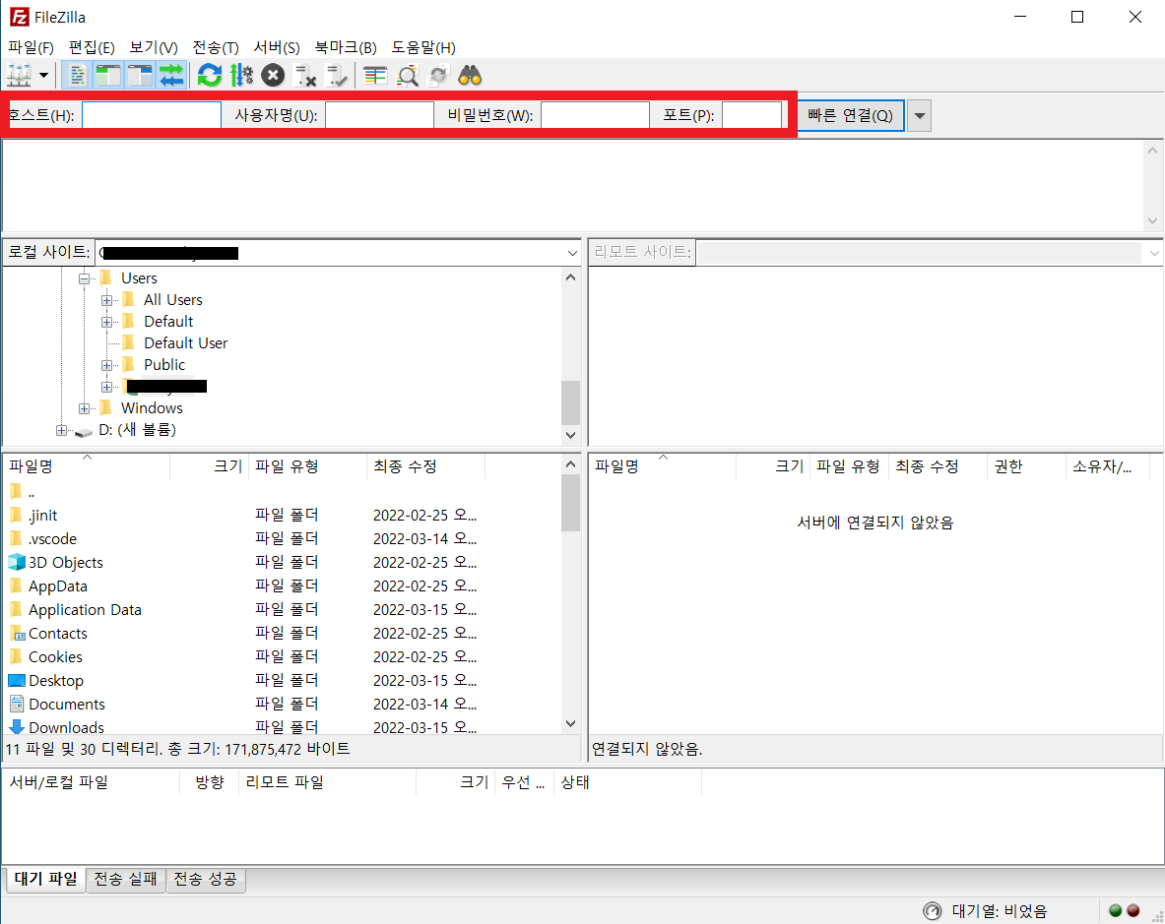Viewport: 1165px width, 924px height.
Task: Sort local files by 크기 column
Action: tap(210, 466)
